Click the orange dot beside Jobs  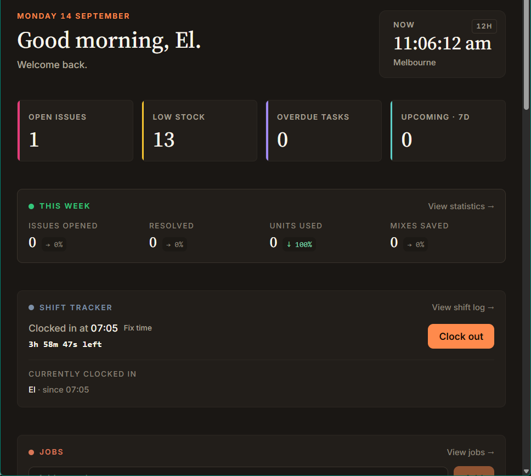[x=31, y=452]
